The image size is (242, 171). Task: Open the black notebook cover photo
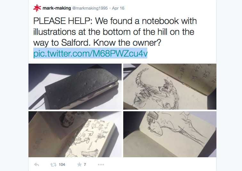click(x=75, y=87)
